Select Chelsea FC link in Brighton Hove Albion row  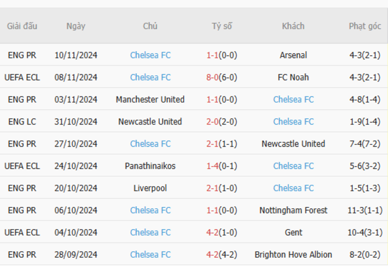click(x=150, y=254)
